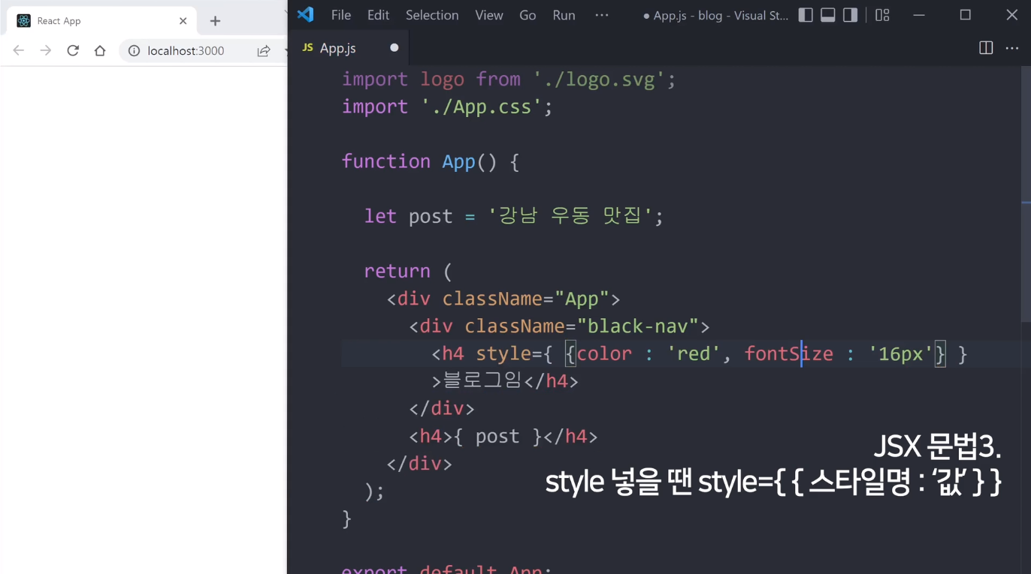
Task: Click the VS Code window title text
Action: pos(716,16)
